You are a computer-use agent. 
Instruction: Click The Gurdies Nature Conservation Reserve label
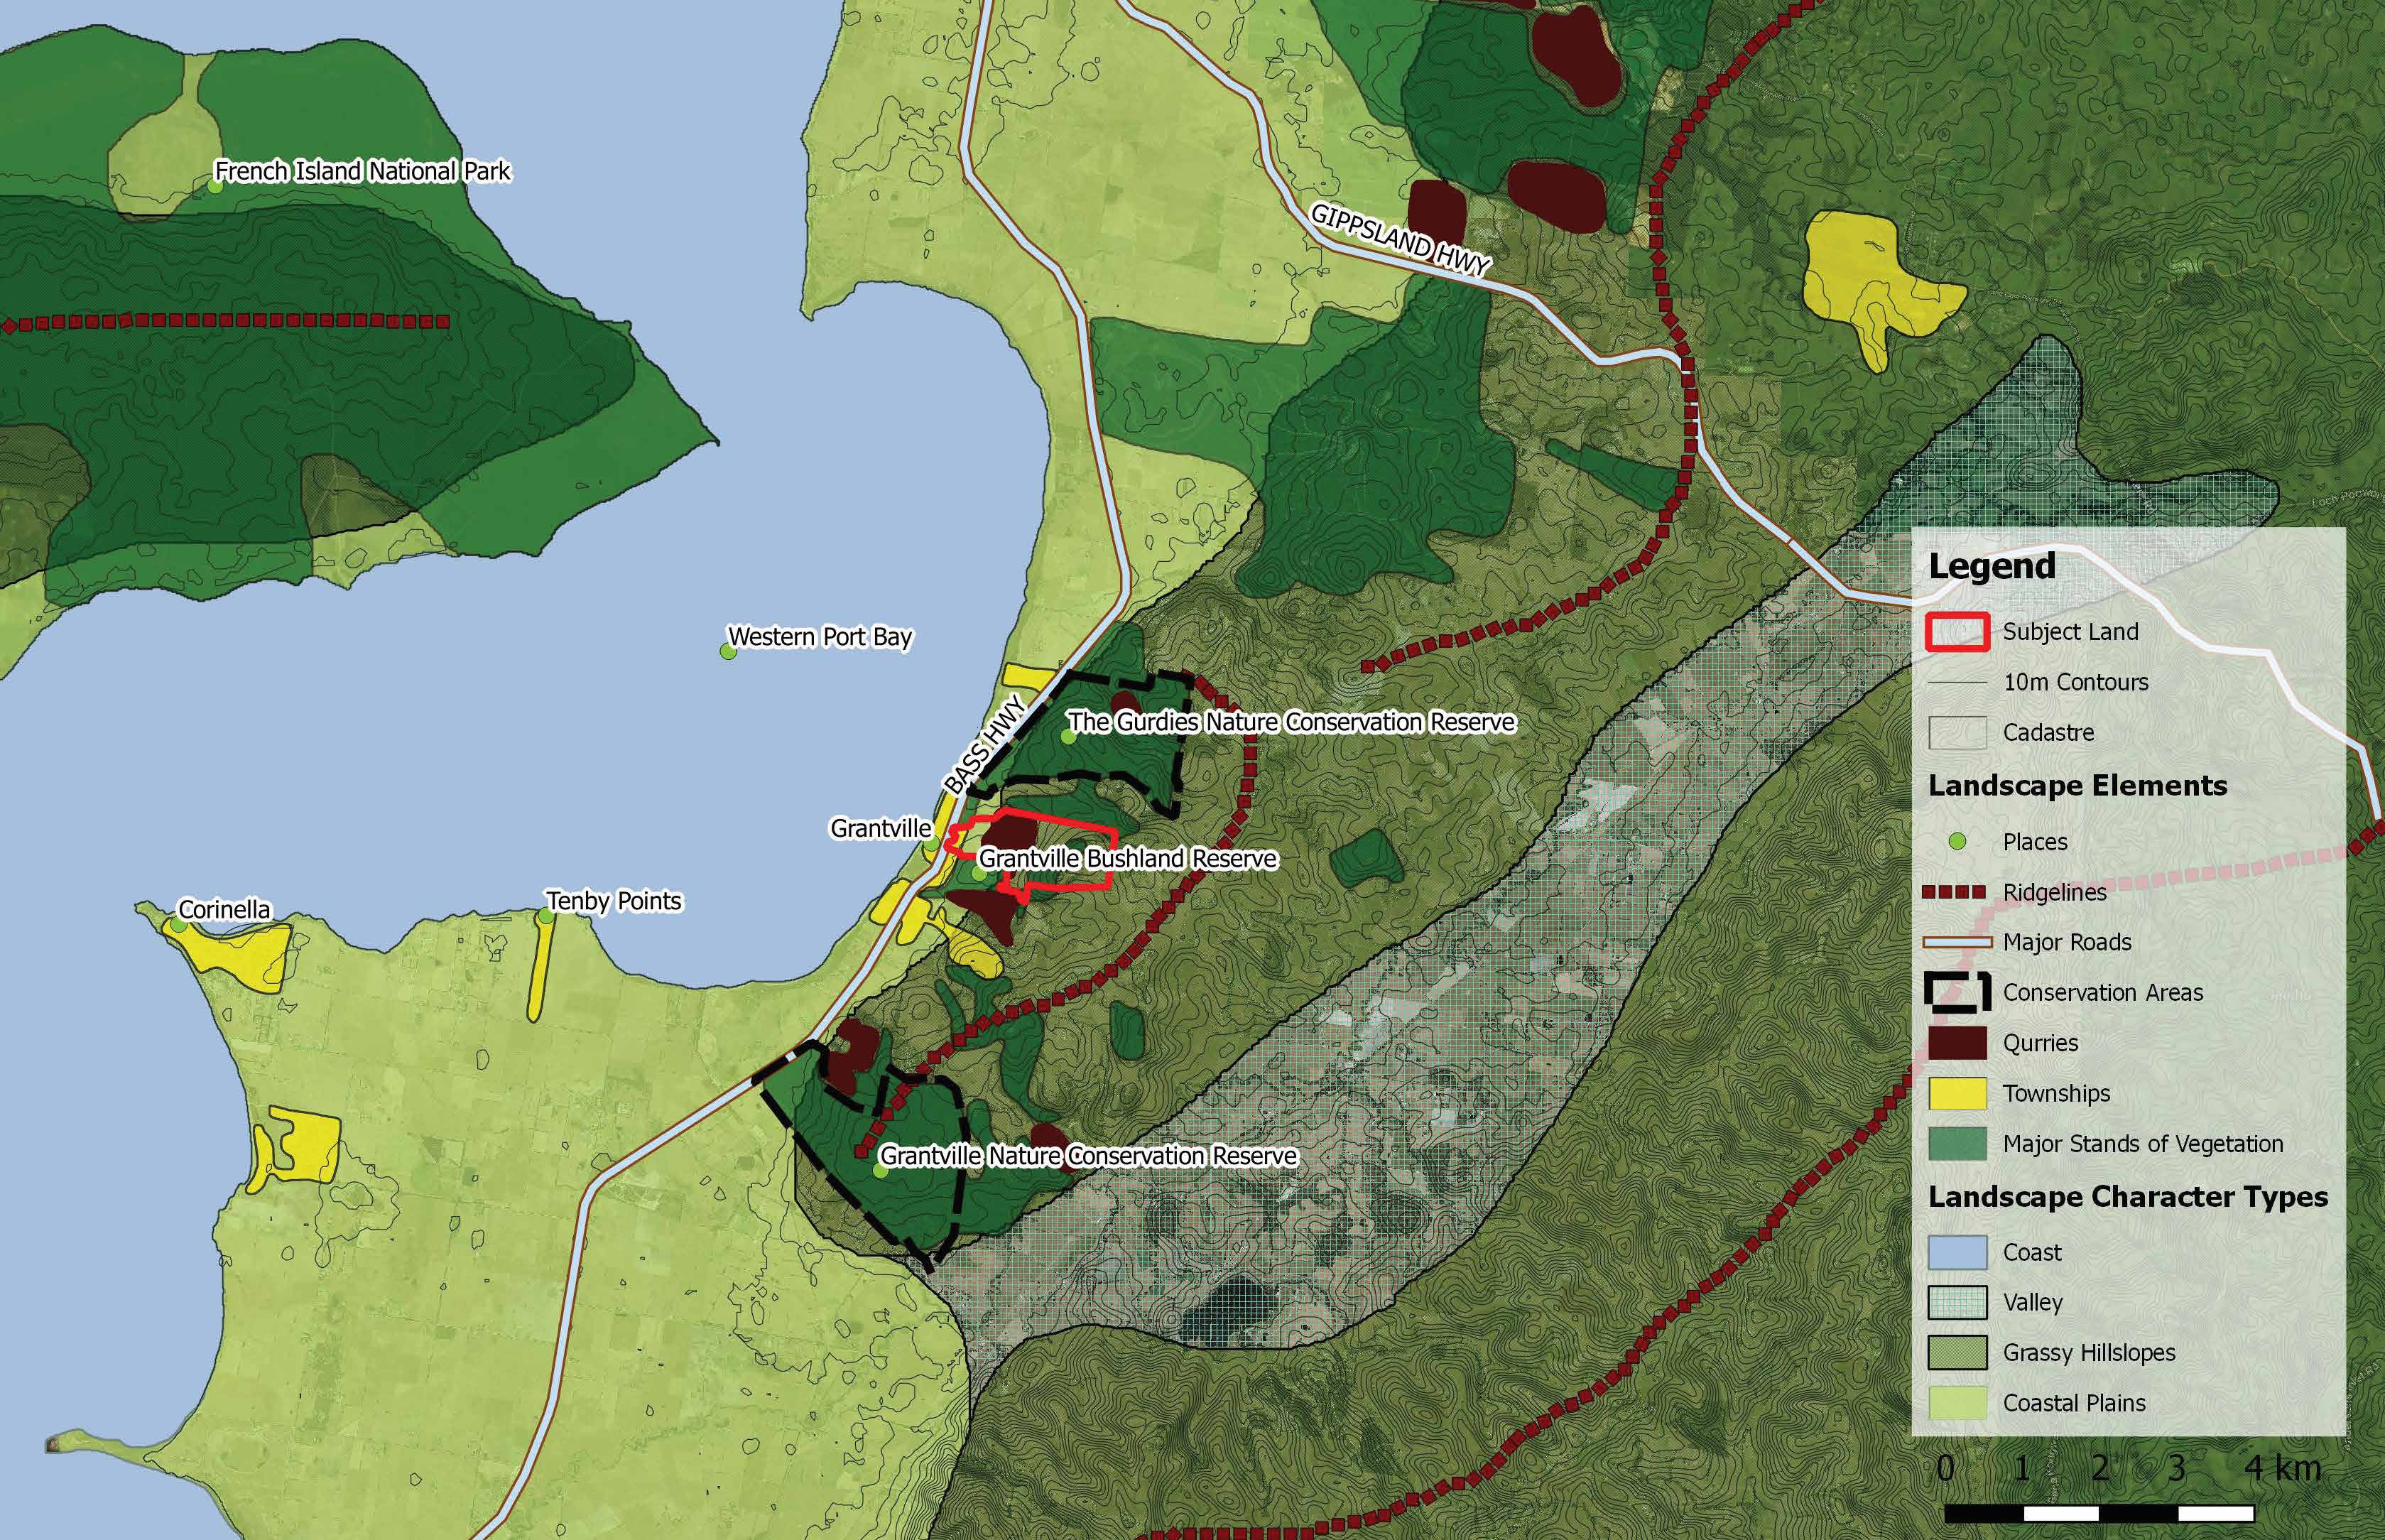1291,722
